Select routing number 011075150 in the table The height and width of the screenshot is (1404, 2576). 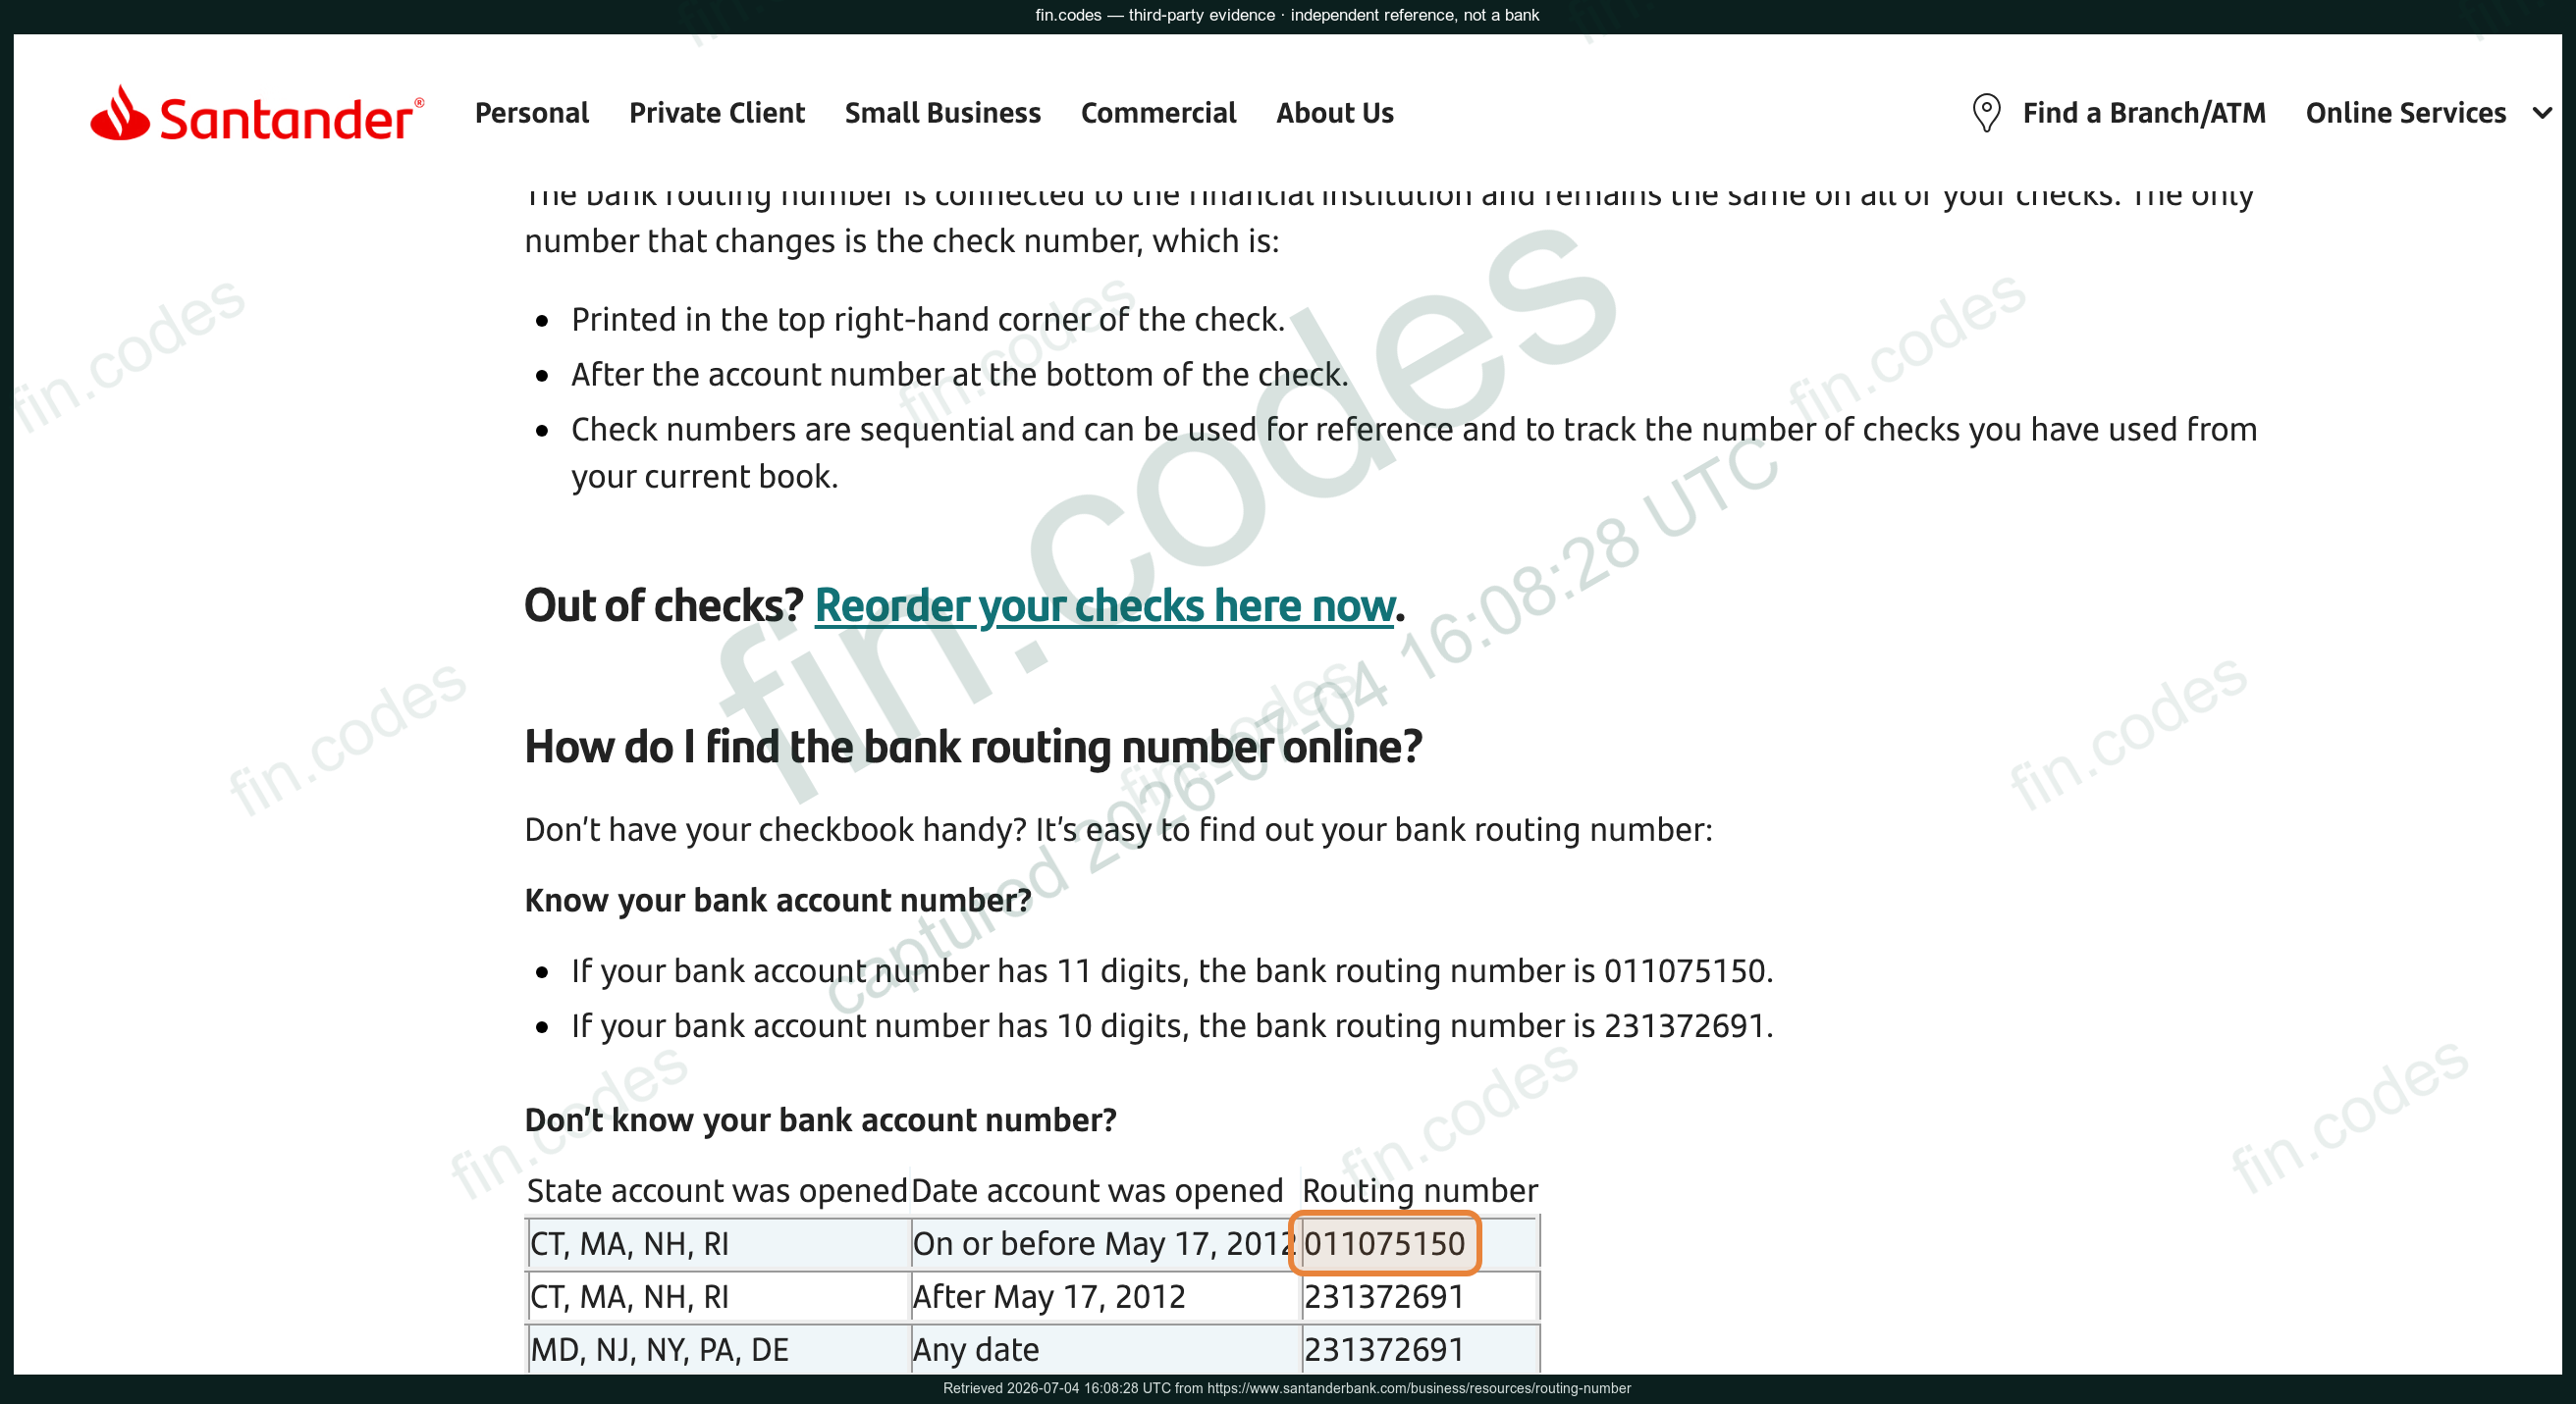tap(1384, 1243)
